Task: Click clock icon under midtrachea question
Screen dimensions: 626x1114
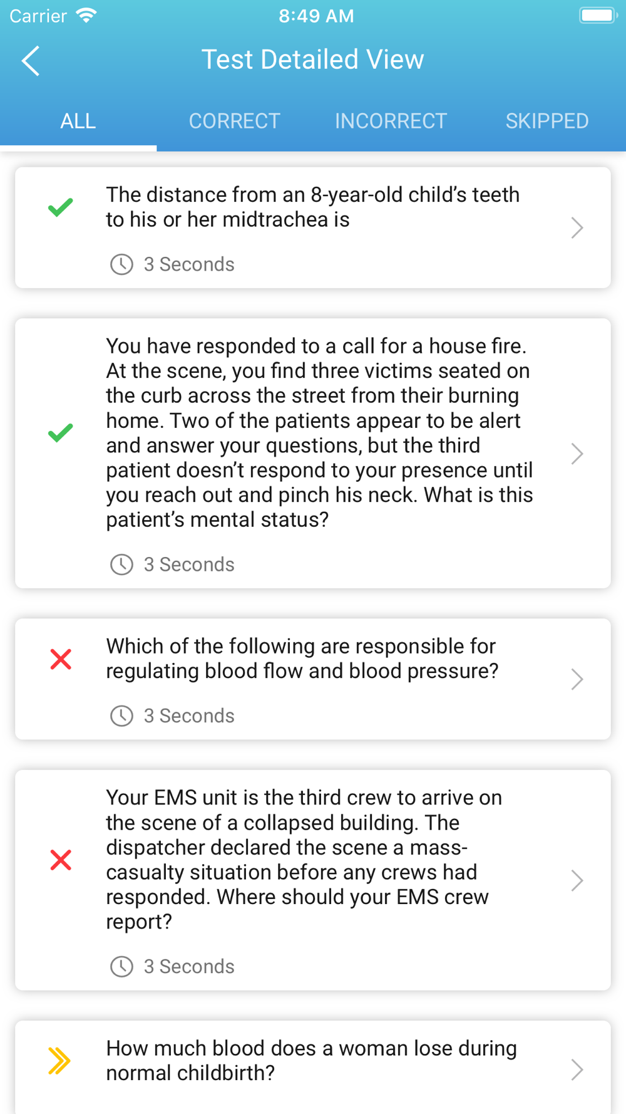Action: click(121, 264)
